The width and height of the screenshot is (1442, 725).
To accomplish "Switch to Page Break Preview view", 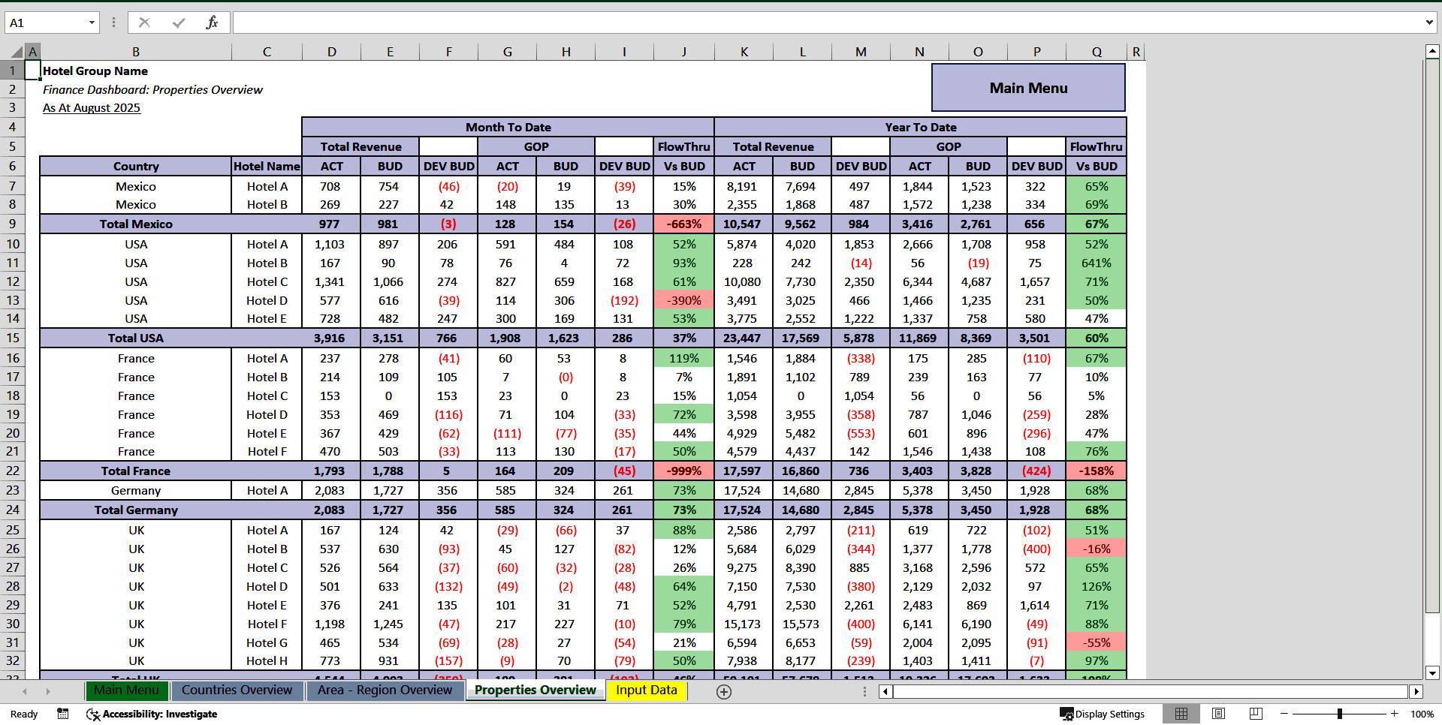I will (1256, 714).
